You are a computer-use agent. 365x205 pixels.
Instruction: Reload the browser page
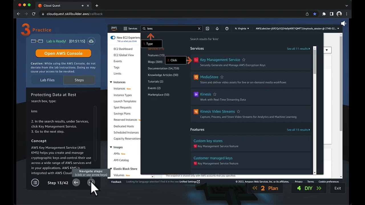[x=34, y=14]
